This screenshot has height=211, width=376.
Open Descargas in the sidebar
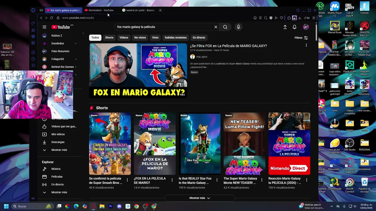58,142
